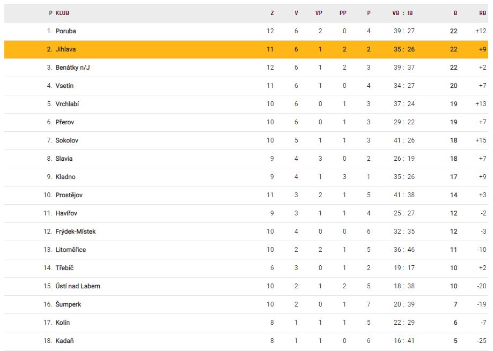
Task: Open the Vsetín team page
Action: click(x=64, y=86)
